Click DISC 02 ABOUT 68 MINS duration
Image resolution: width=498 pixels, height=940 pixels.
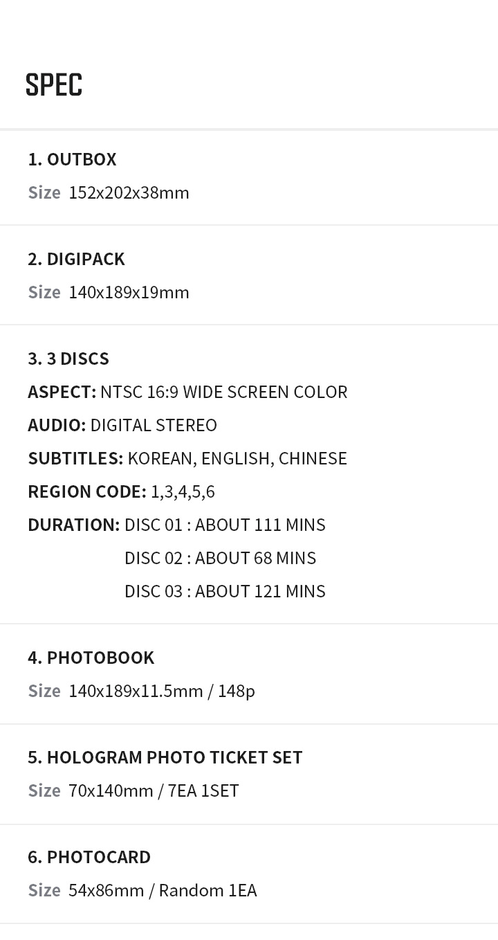pyautogui.click(x=220, y=558)
